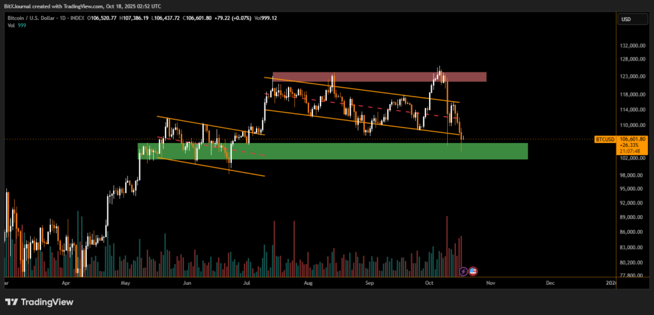Click the BTCUSD price line label
This screenshot has height=315, width=654.
click(604, 139)
